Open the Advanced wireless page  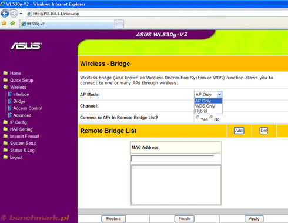click(x=22, y=115)
